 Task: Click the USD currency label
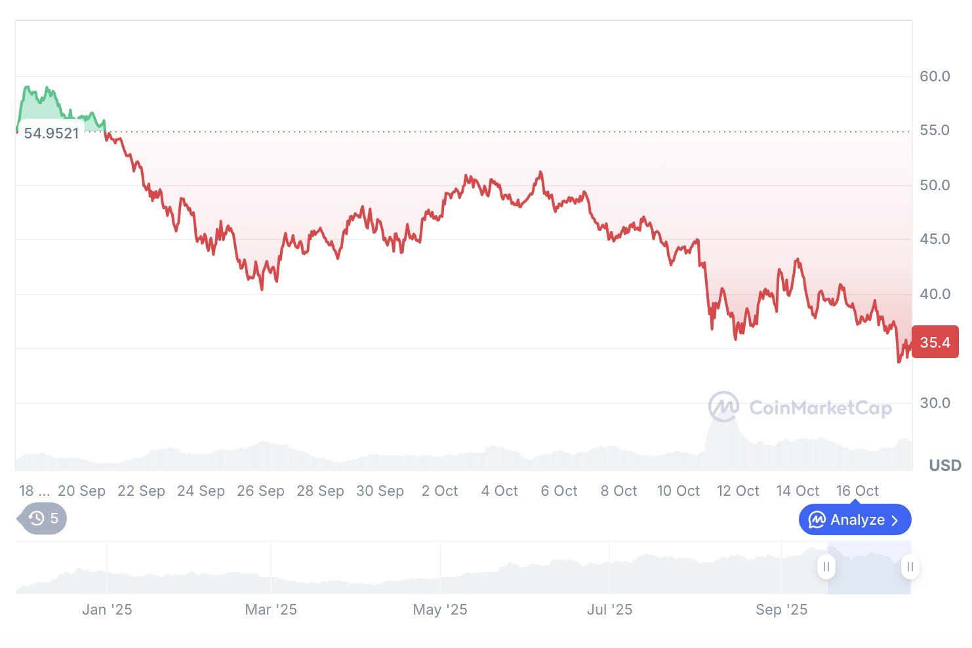click(x=944, y=466)
